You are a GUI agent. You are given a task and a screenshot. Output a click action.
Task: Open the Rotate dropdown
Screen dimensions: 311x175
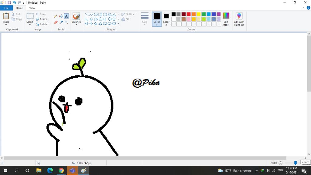click(x=43, y=24)
